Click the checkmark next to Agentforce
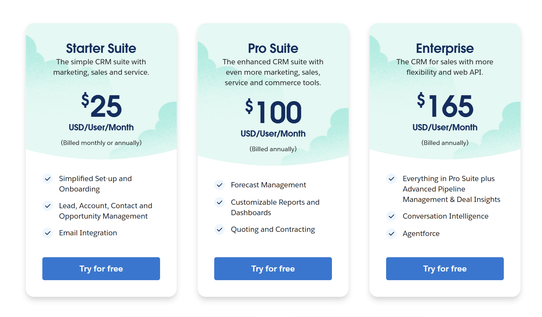Viewport: 542px width, 317px height. [391, 234]
